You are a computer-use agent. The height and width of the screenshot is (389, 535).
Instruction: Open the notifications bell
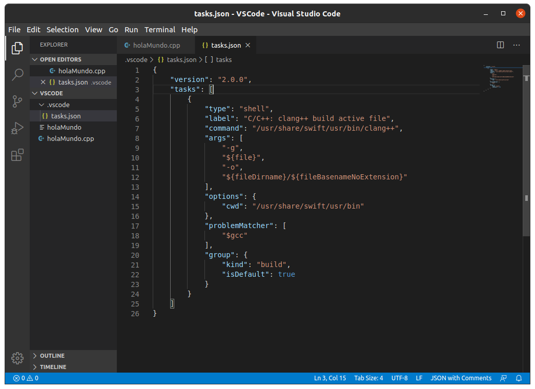519,378
